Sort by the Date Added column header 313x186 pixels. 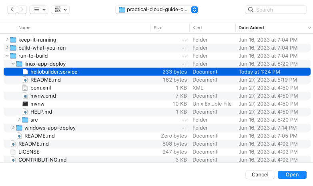click(x=251, y=28)
